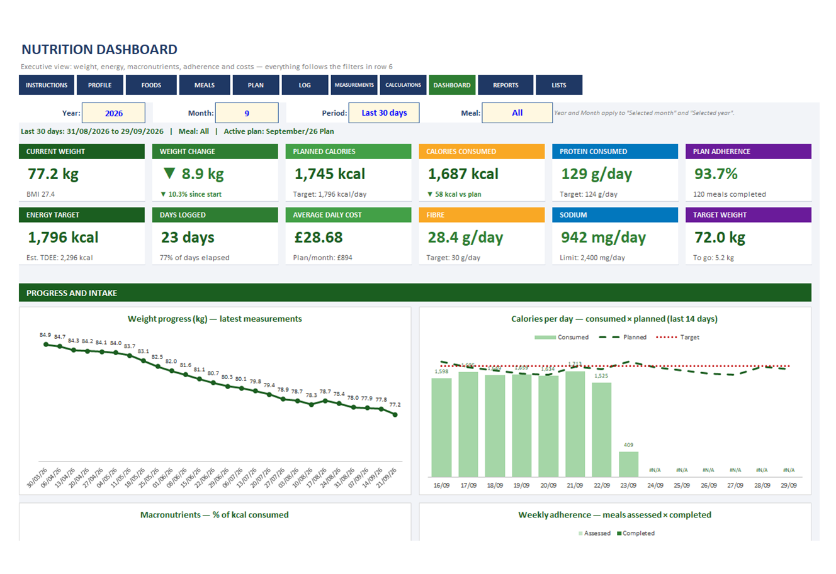Image resolution: width=836 pixels, height=574 pixels.
Task: Select the Month filter cell showing 9
Action: (x=247, y=113)
